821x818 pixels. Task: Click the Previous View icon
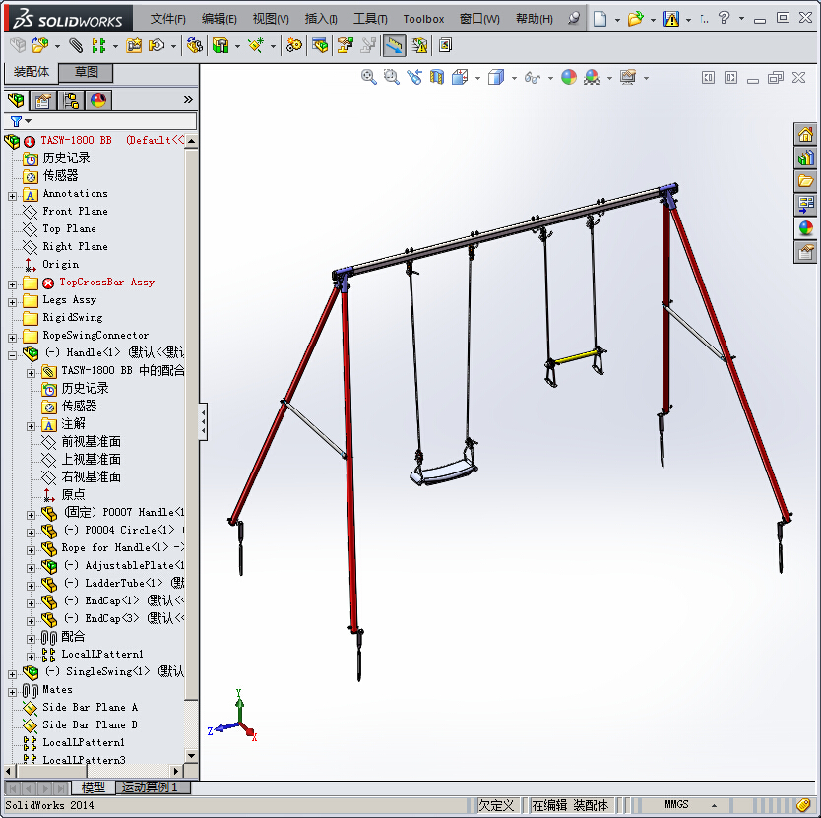[x=414, y=78]
